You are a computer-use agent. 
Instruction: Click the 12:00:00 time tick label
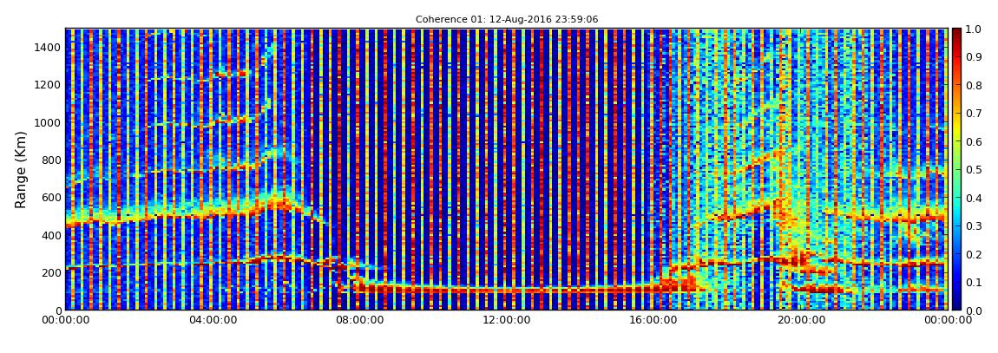[x=508, y=320]
